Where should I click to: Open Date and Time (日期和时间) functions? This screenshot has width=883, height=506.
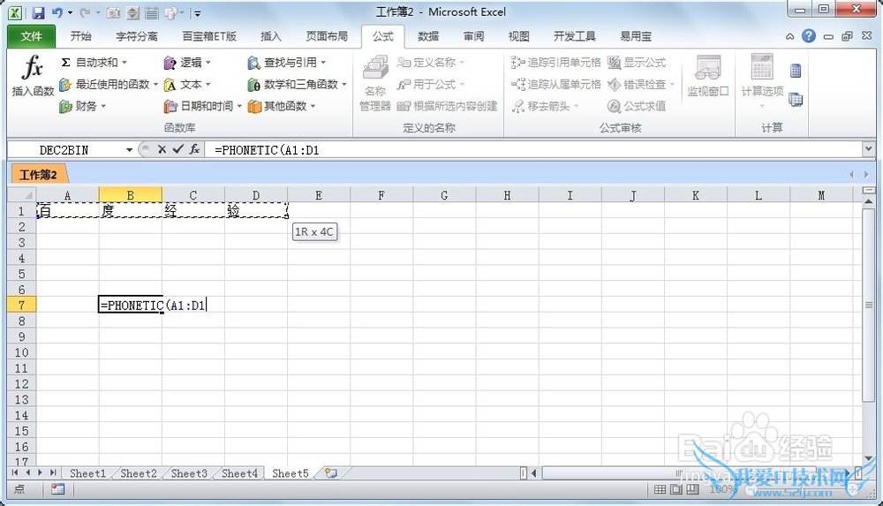coord(202,106)
